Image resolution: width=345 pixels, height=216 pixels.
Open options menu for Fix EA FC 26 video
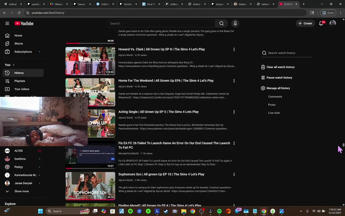[x=234, y=143]
